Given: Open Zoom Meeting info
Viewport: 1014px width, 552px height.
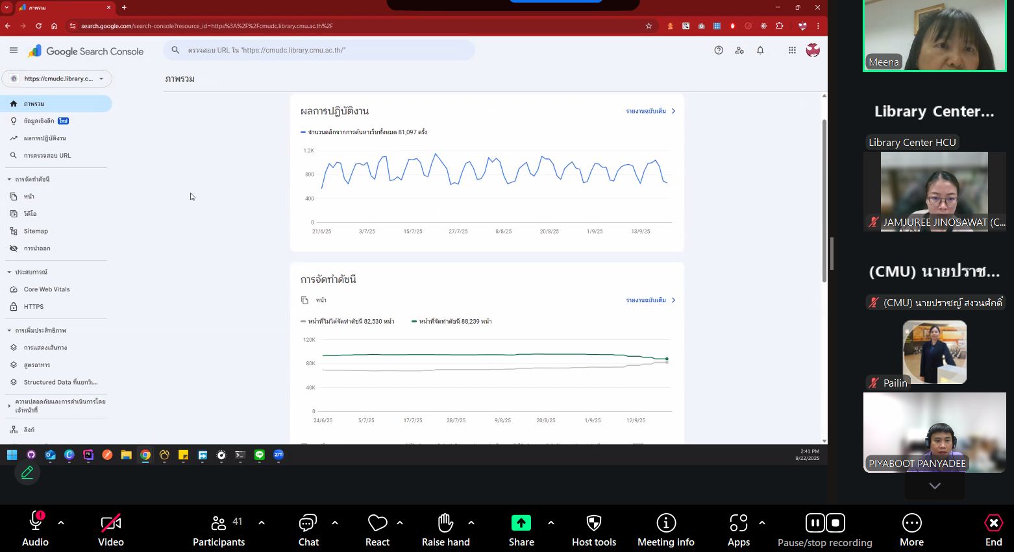Looking at the screenshot, I should click(665, 530).
